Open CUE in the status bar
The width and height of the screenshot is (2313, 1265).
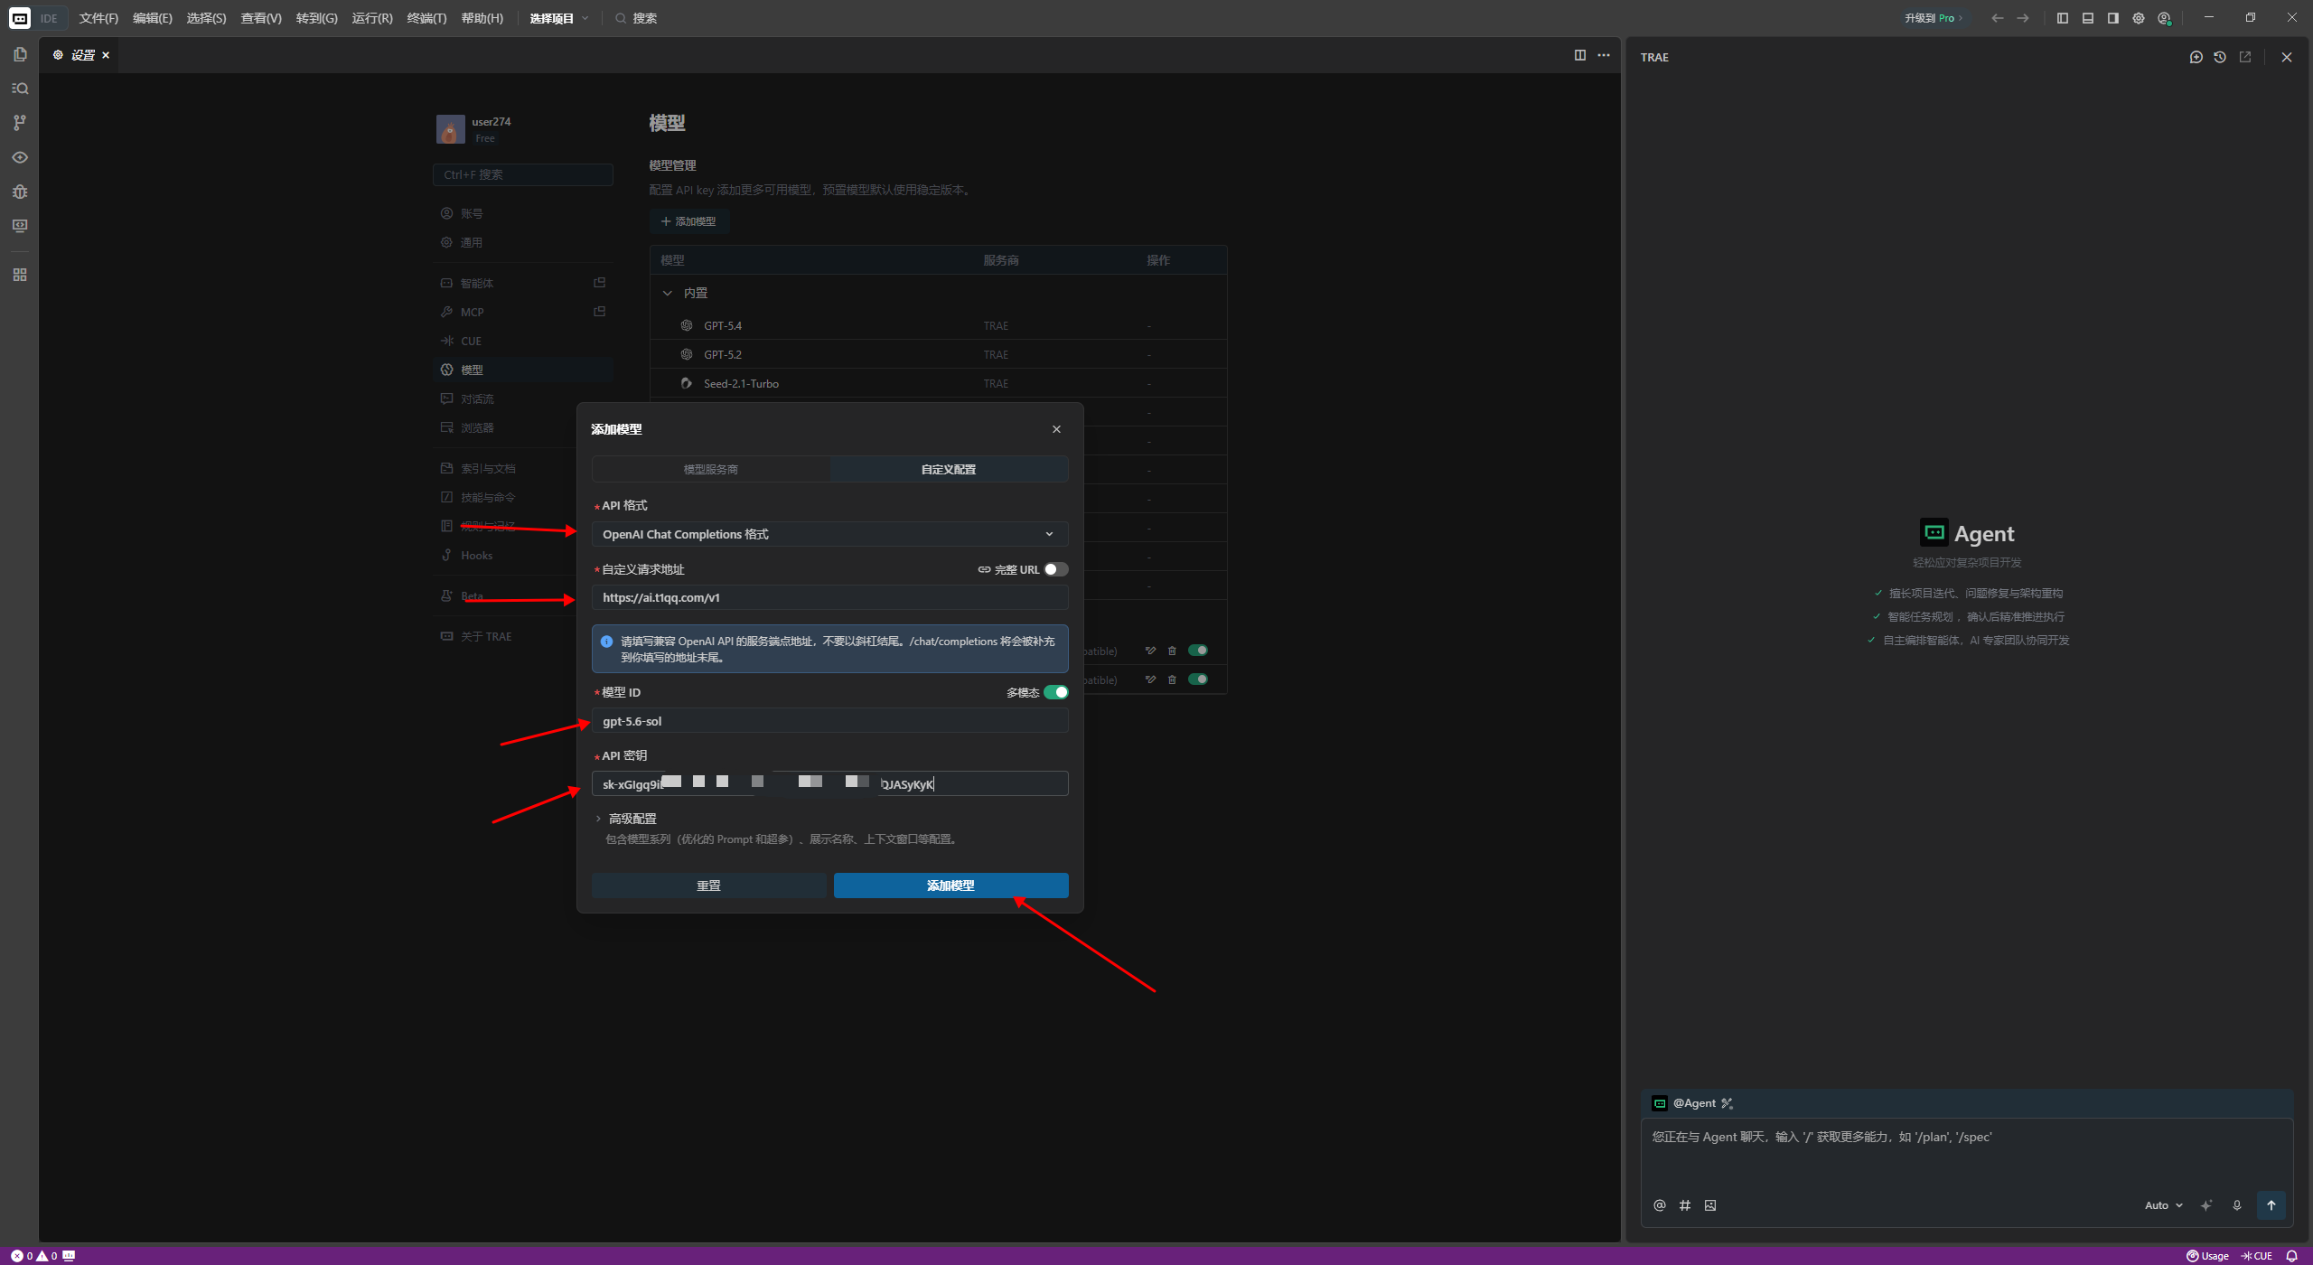[x=2257, y=1256]
